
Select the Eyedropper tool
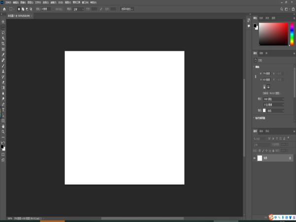pyautogui.click(x=3, y=54)
